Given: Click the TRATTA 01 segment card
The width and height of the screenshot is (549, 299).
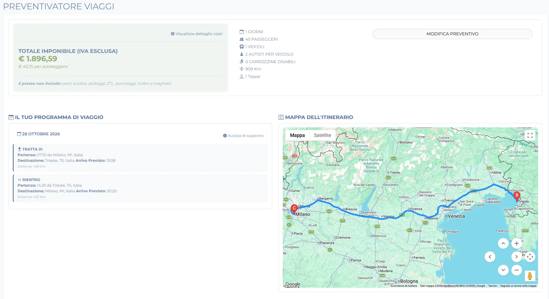Looking at the screenshot, I should pos(140,158).
